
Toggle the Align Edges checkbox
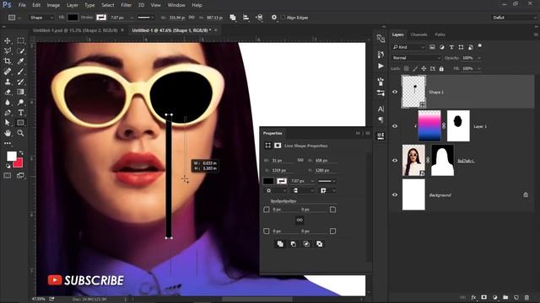[x=283, y=17]
